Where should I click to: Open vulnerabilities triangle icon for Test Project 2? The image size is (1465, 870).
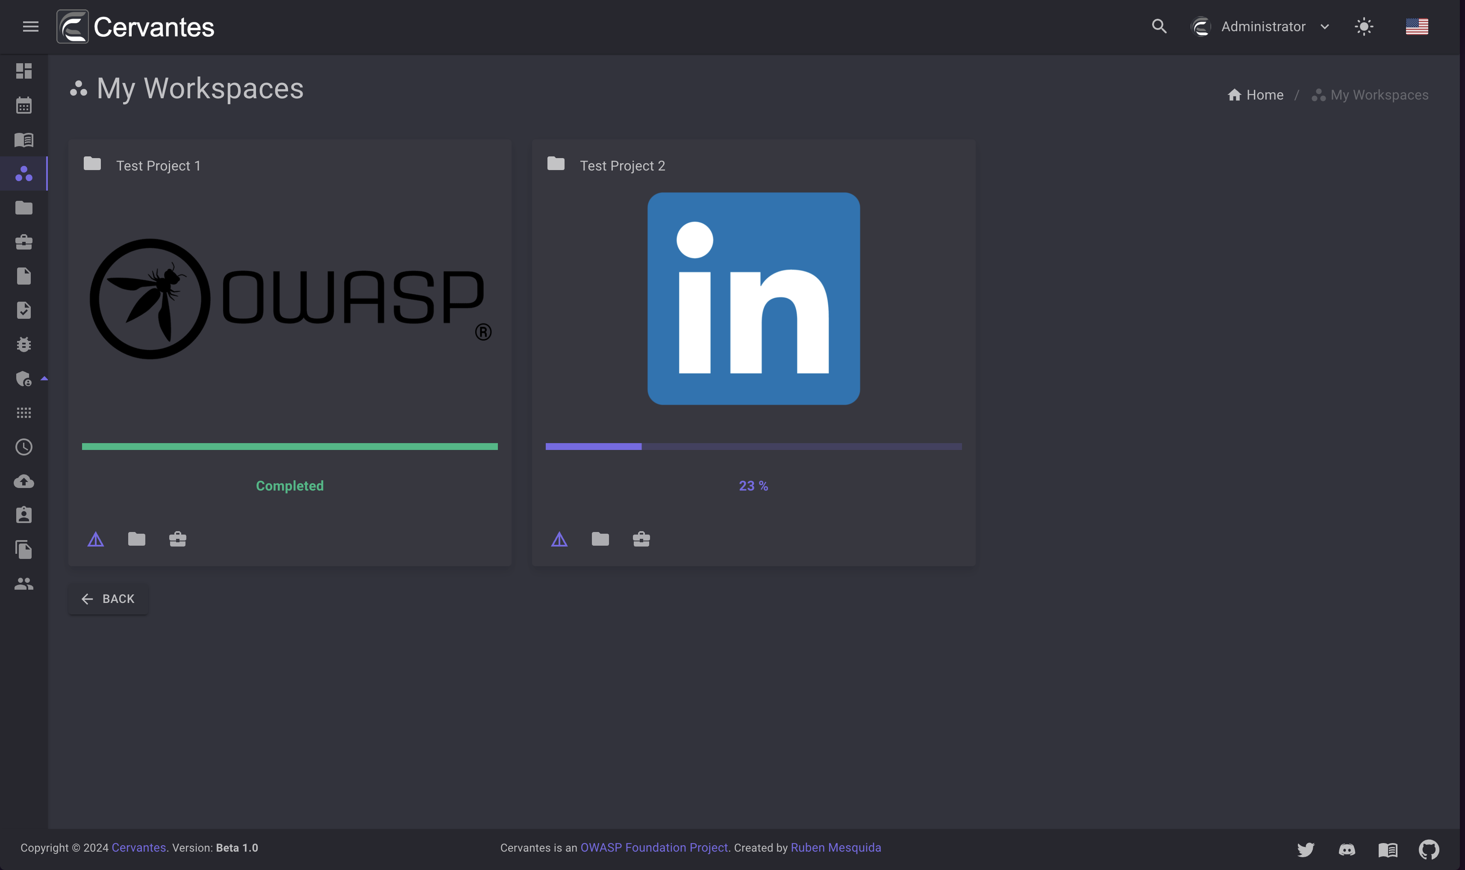[559, 539]
